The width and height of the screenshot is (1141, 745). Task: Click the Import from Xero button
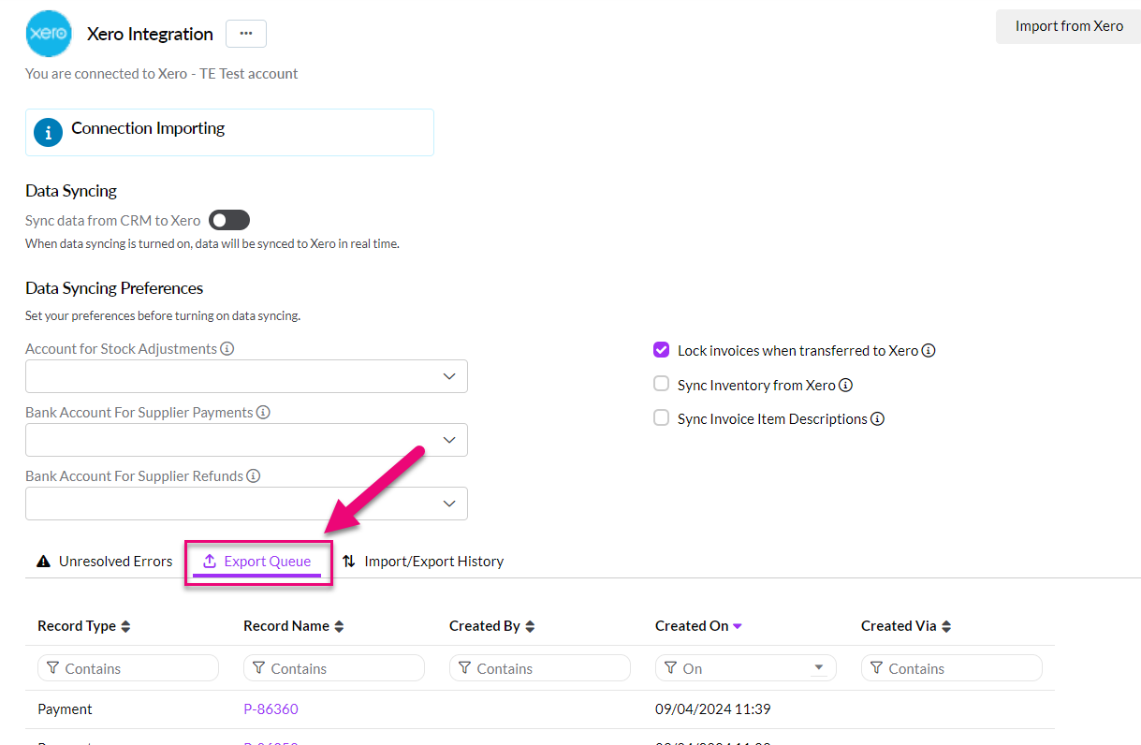[x=1069, y=26]
